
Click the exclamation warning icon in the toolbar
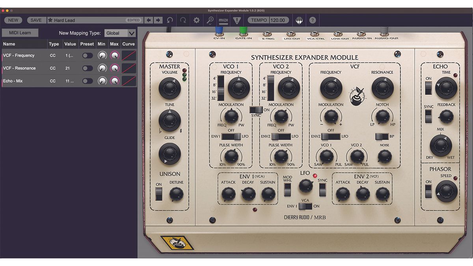tap(236, 20)
